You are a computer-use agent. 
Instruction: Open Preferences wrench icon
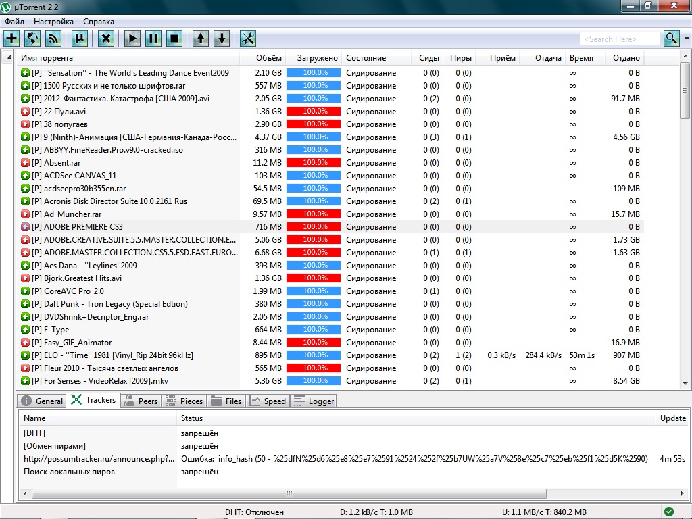tap(248, 39)
